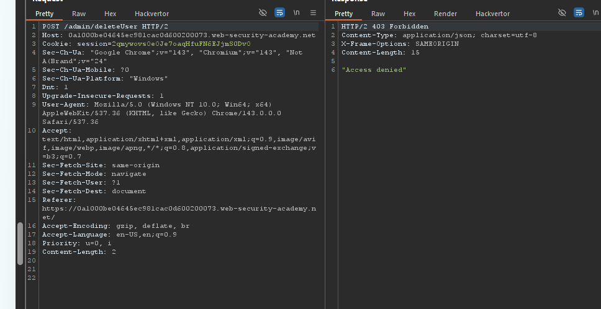Click response Content-Type: application/json line
The image size is (601, 309).
pos(439,35)
